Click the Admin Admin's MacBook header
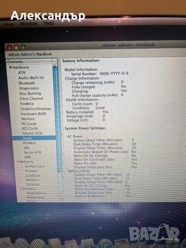Image resolution: width=186 pixels, height=248 pixels. [x=30, y=54]
